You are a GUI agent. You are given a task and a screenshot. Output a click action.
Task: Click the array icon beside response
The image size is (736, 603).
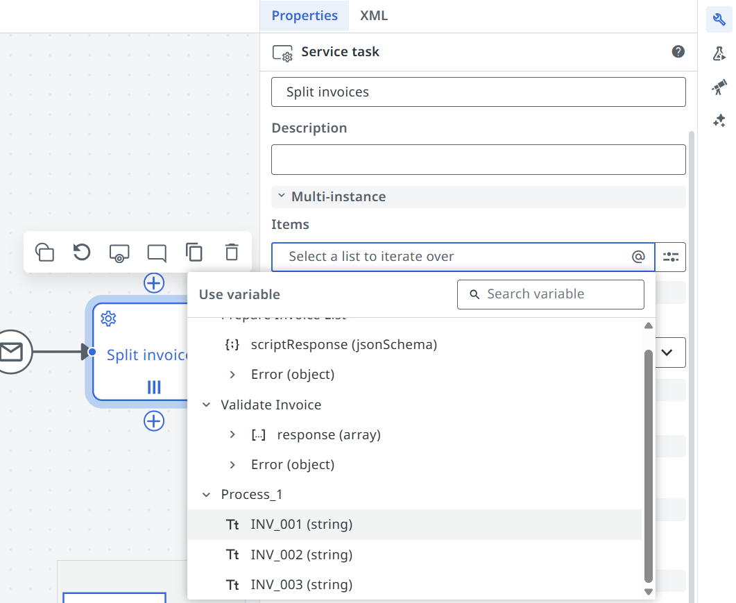[258, 435]
